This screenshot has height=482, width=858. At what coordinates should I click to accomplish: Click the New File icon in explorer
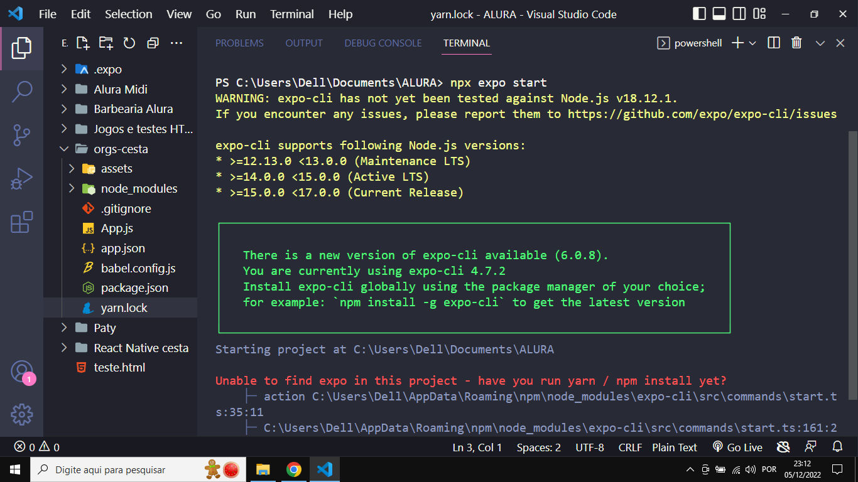[x=83, y=43]
